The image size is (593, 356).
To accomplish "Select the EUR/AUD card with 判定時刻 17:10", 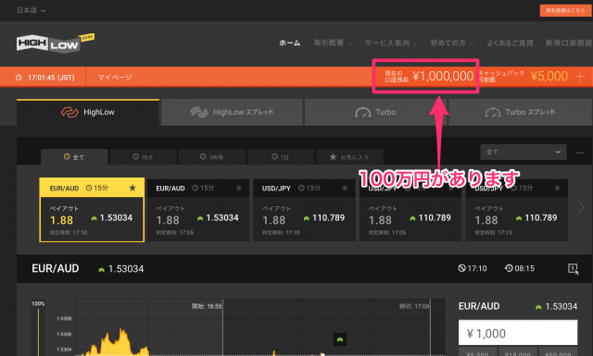I will tap(92, 210).
